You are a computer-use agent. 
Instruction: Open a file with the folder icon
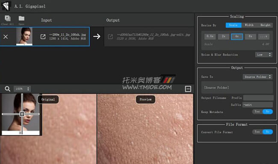pyautogui.click(x=21, y=18)
